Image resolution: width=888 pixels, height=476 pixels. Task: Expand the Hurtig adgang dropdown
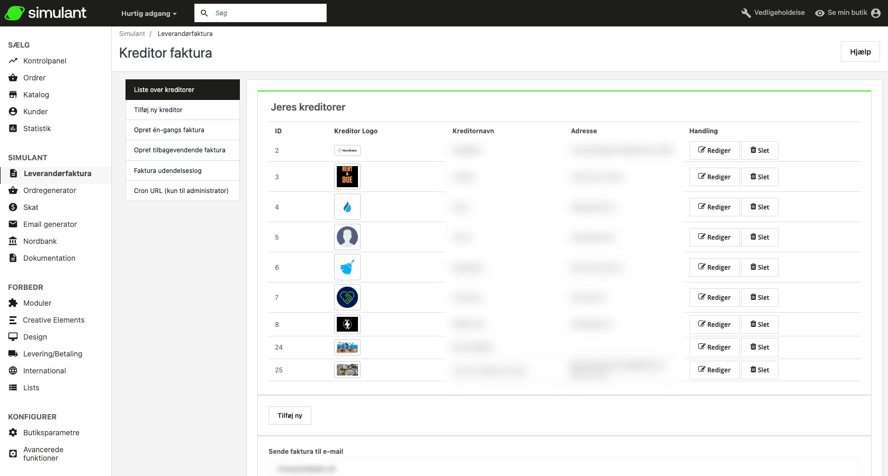point(149,13)
